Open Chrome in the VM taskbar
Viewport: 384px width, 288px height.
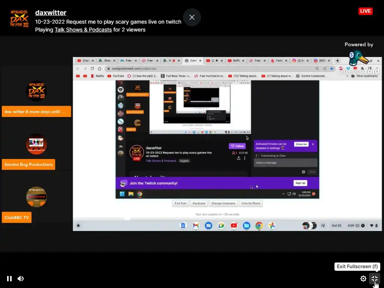tap(139, 194)
